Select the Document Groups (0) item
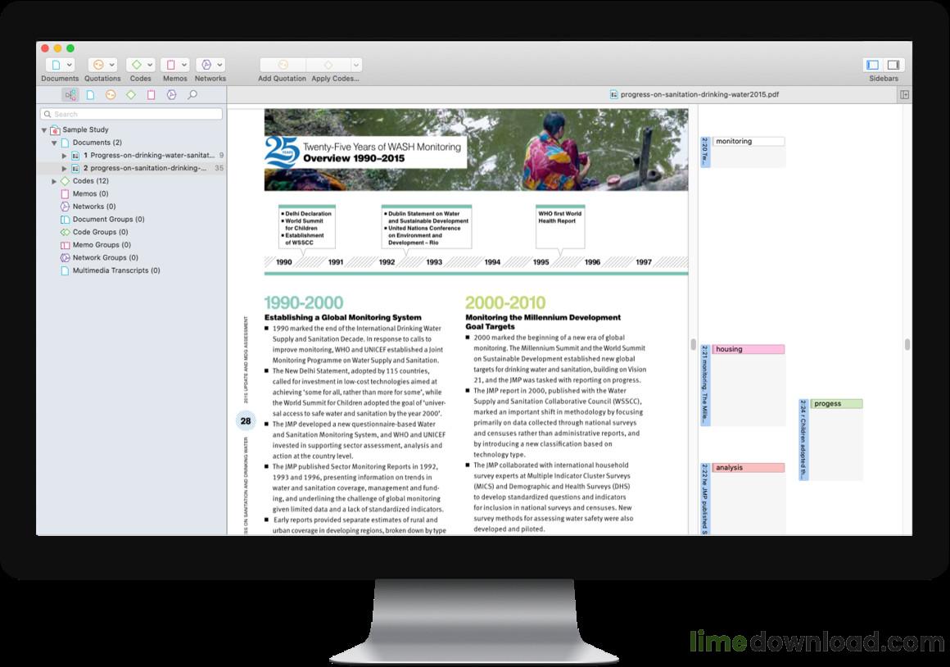The width and height of the screenshot is (950, 667). (x=108, y=220)
